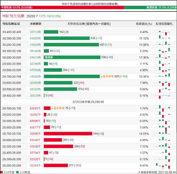Open the 50523熊 warrant link
The height and width of the screenshot is (174, 177).
35,96
